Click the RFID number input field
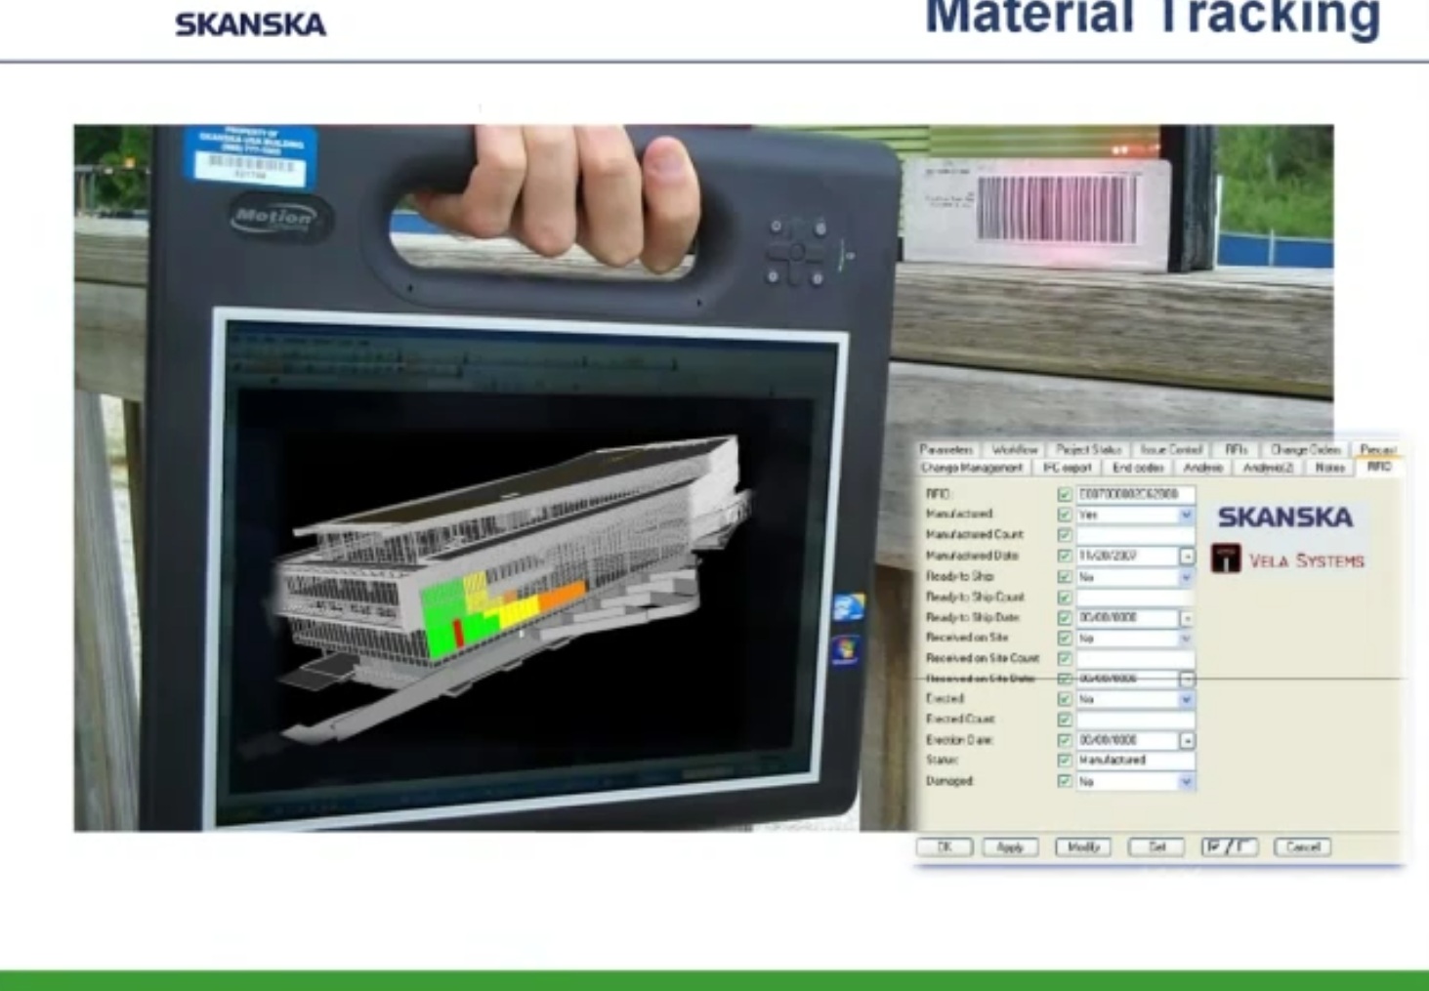 (x=1134, y=494)
